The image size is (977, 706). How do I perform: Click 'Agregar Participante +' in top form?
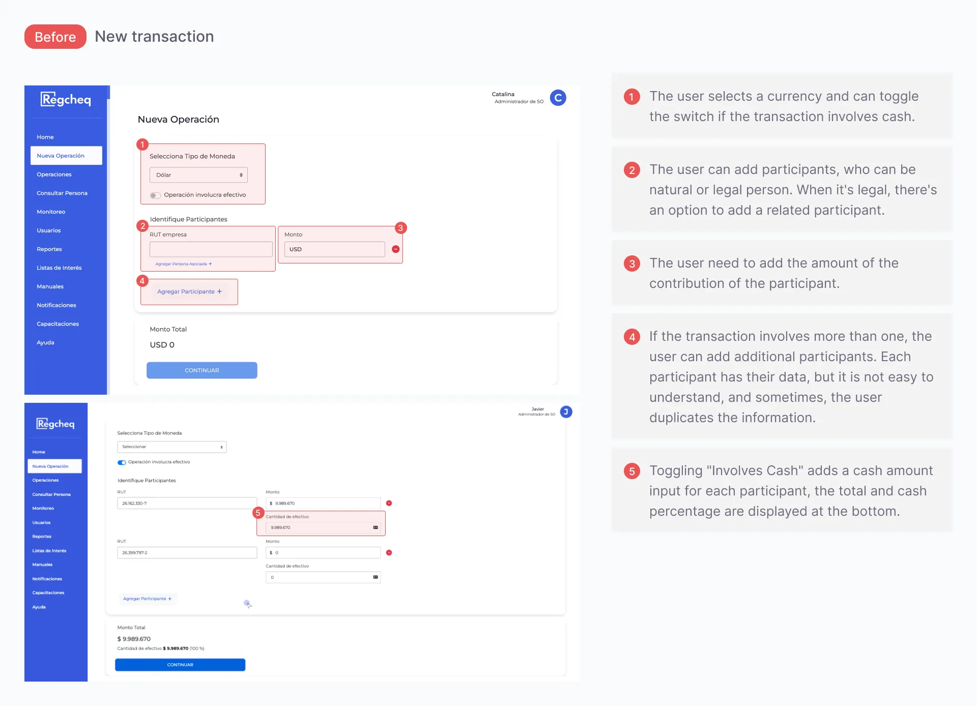point(189,291)
